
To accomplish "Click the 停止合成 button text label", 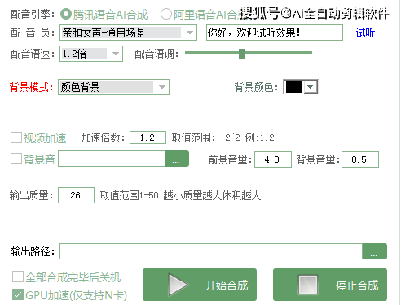I will (357, 285).
